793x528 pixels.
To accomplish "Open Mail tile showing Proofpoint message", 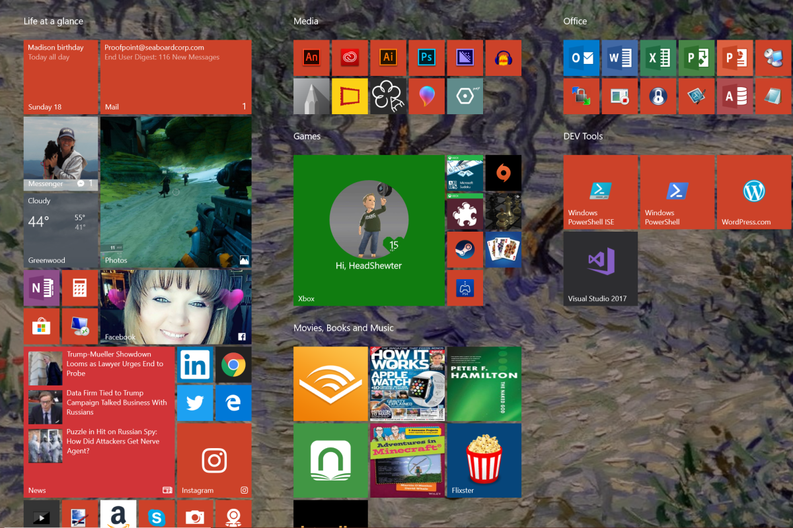I will 176,77.
